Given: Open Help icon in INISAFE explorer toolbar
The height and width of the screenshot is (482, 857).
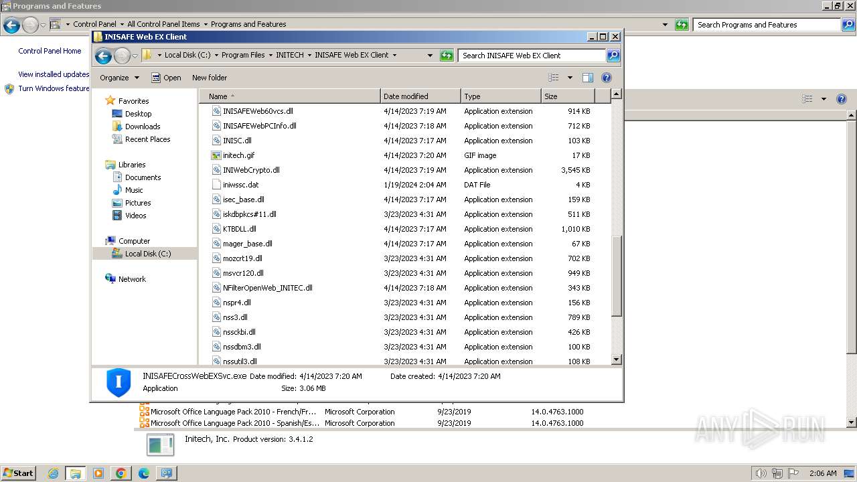Looking at the screenshot, I should coord(607,78).
